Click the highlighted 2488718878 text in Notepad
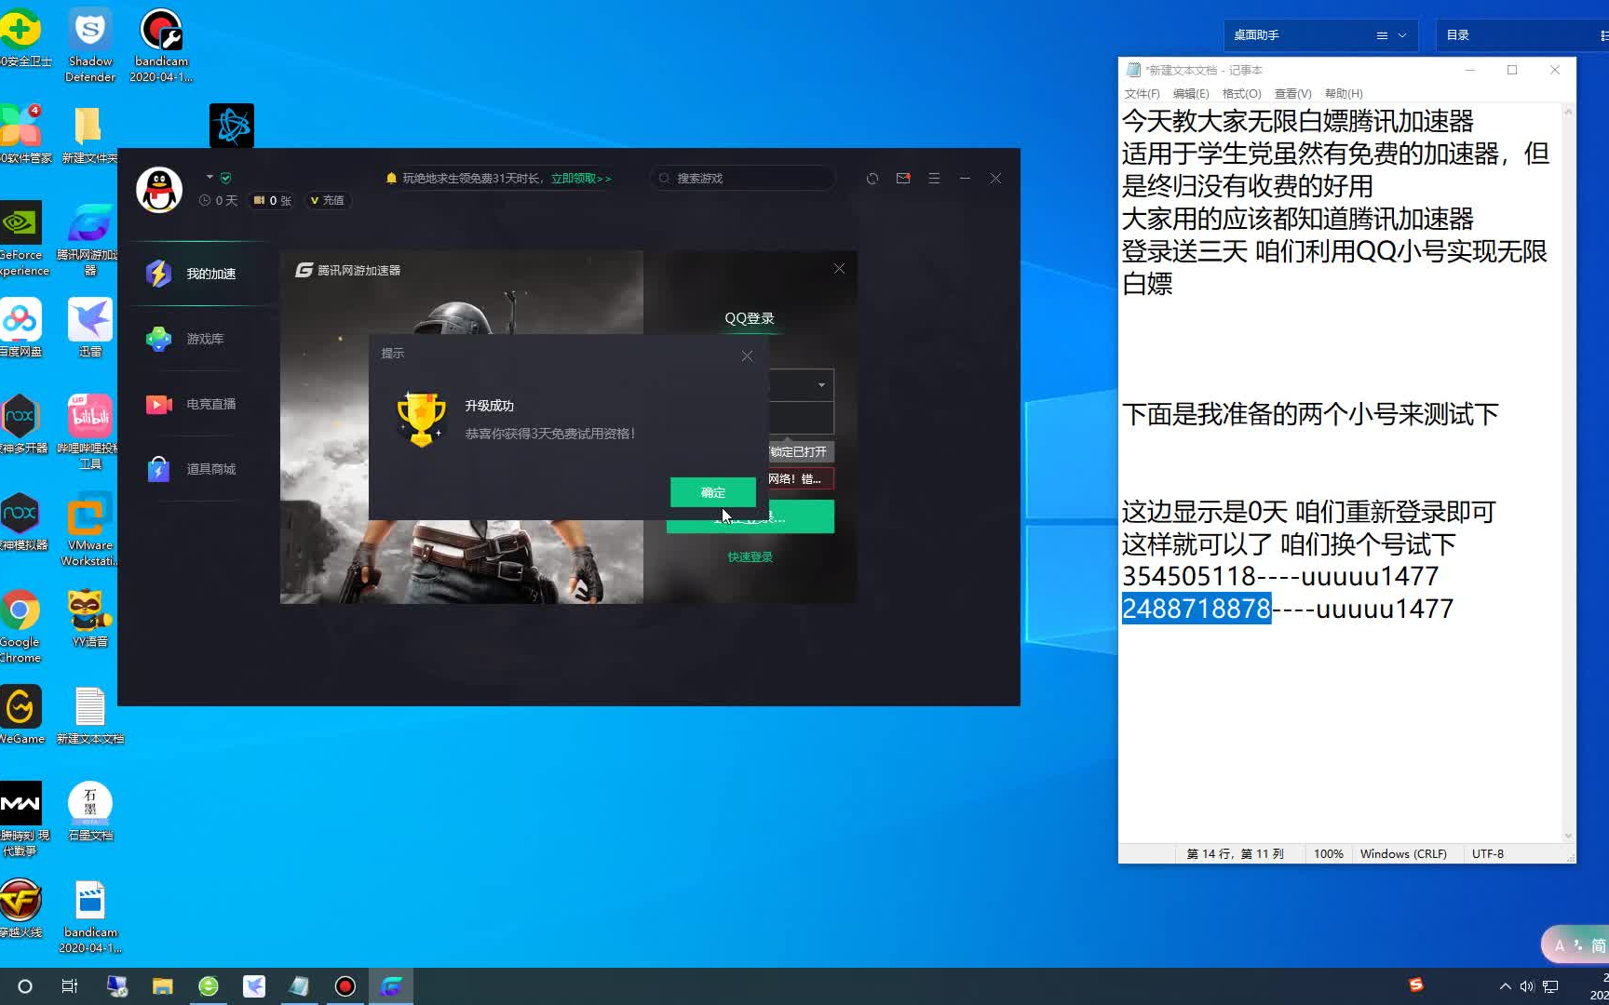Screen dimensions: 1609x1005 point(1197,609)
